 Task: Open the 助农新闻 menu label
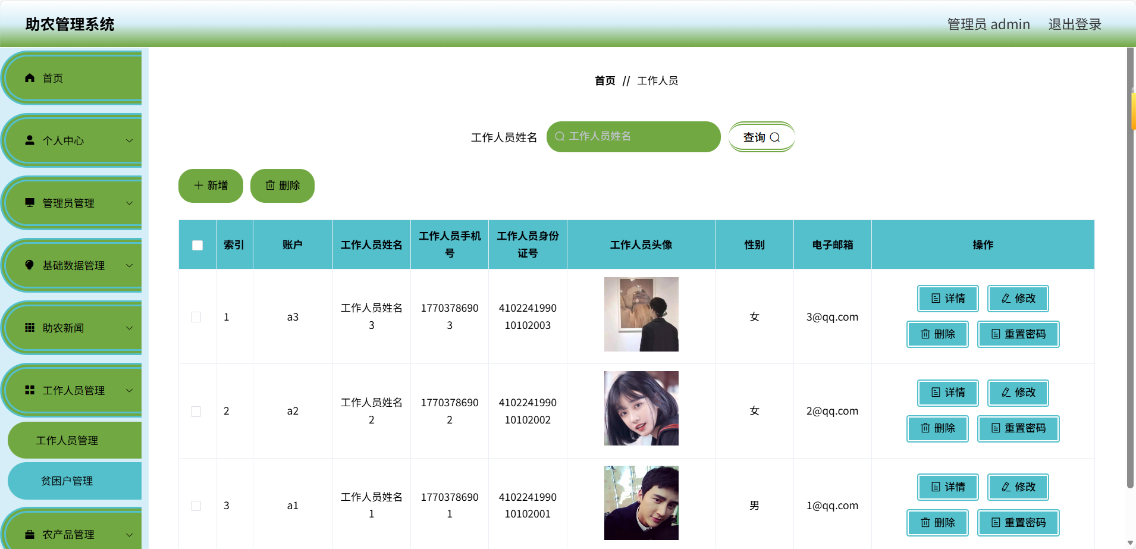pyautogui.click(x=63, y=328)
